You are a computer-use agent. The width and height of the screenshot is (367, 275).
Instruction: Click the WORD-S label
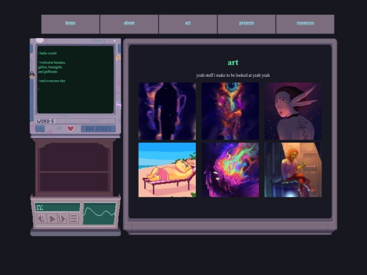click(x=46, y=121)
